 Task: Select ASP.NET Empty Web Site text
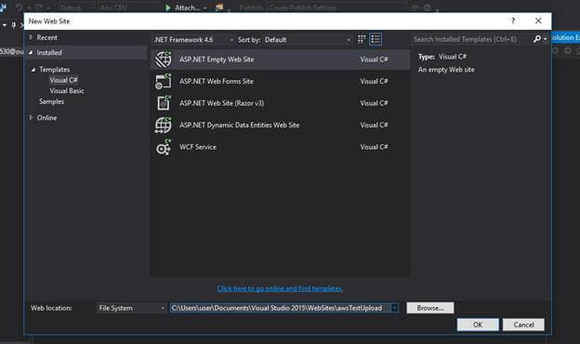217,60
